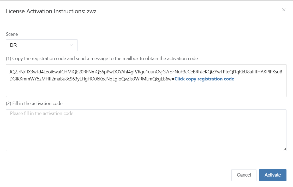Close the License Activation Instructions dialog
Viewport: 293px width, 187px height.
click(284, 10)
